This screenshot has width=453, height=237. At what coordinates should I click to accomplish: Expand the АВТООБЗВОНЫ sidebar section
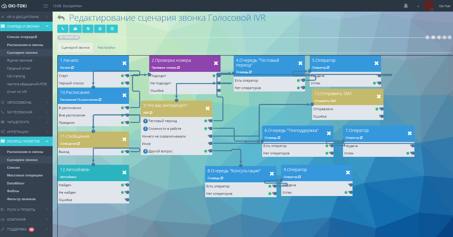26,102
